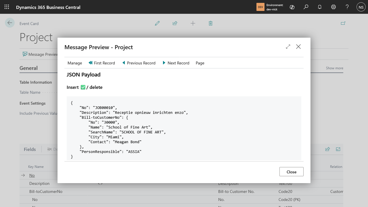Click the edit pencil on Event Card
368x207 pixels.
[x=157, y=23]
